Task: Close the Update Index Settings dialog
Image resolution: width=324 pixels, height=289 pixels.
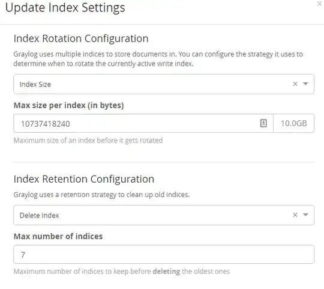Action: pos(320,4)
